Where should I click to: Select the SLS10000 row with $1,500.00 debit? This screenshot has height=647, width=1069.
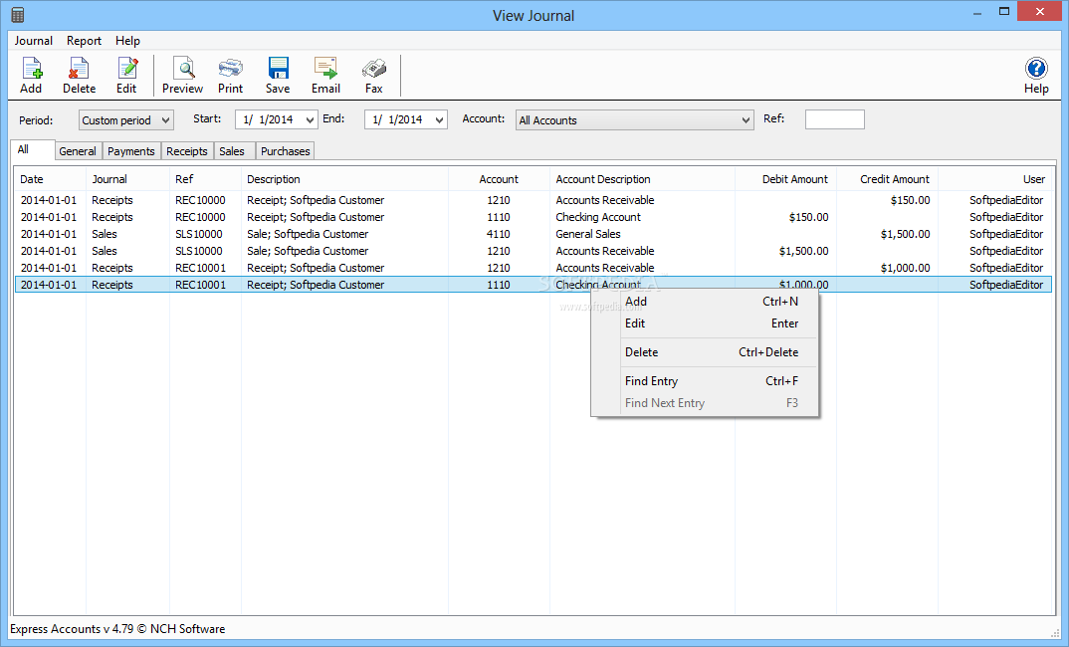[534, 251]
